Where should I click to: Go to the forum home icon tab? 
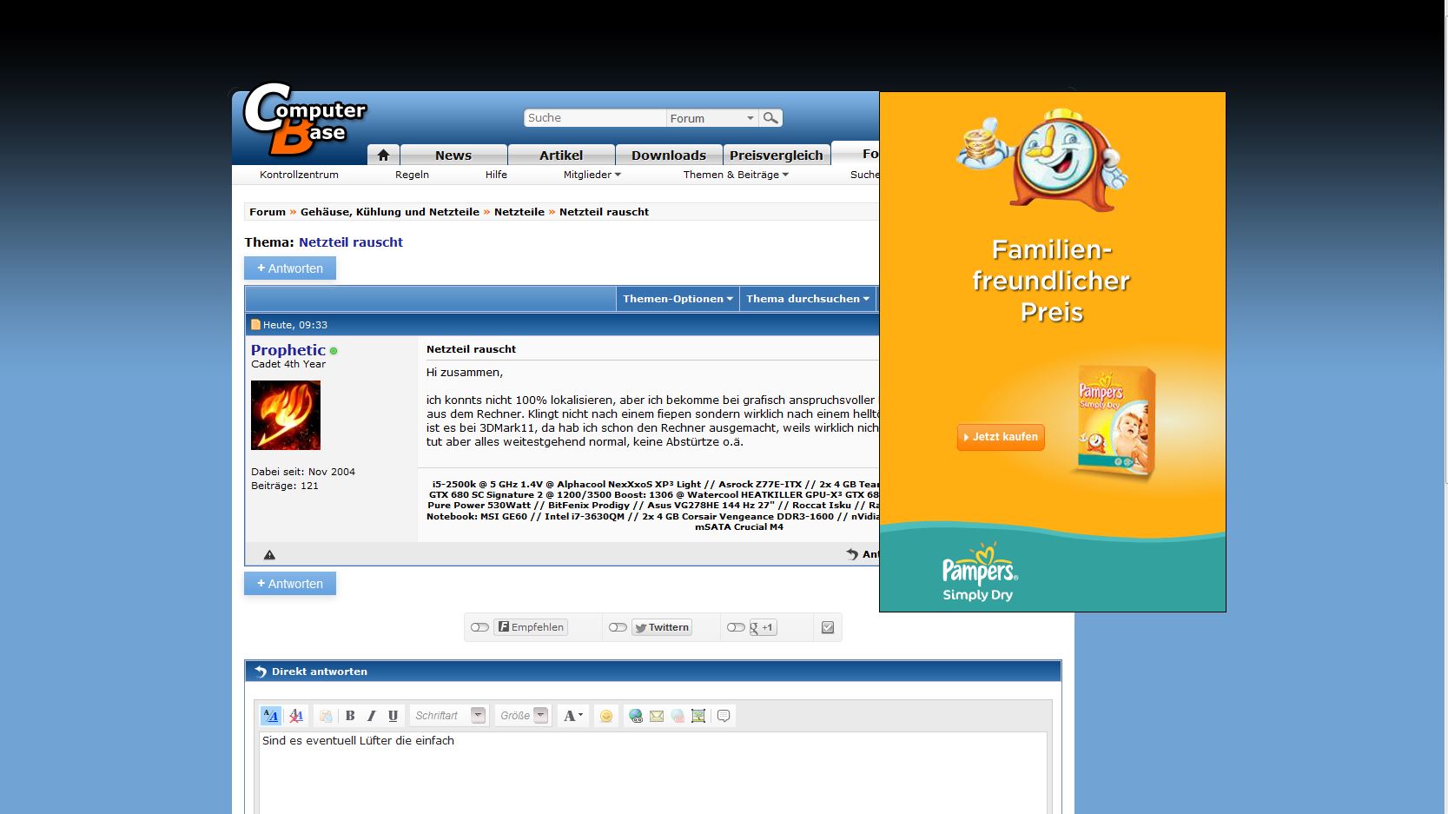point(383,155)
